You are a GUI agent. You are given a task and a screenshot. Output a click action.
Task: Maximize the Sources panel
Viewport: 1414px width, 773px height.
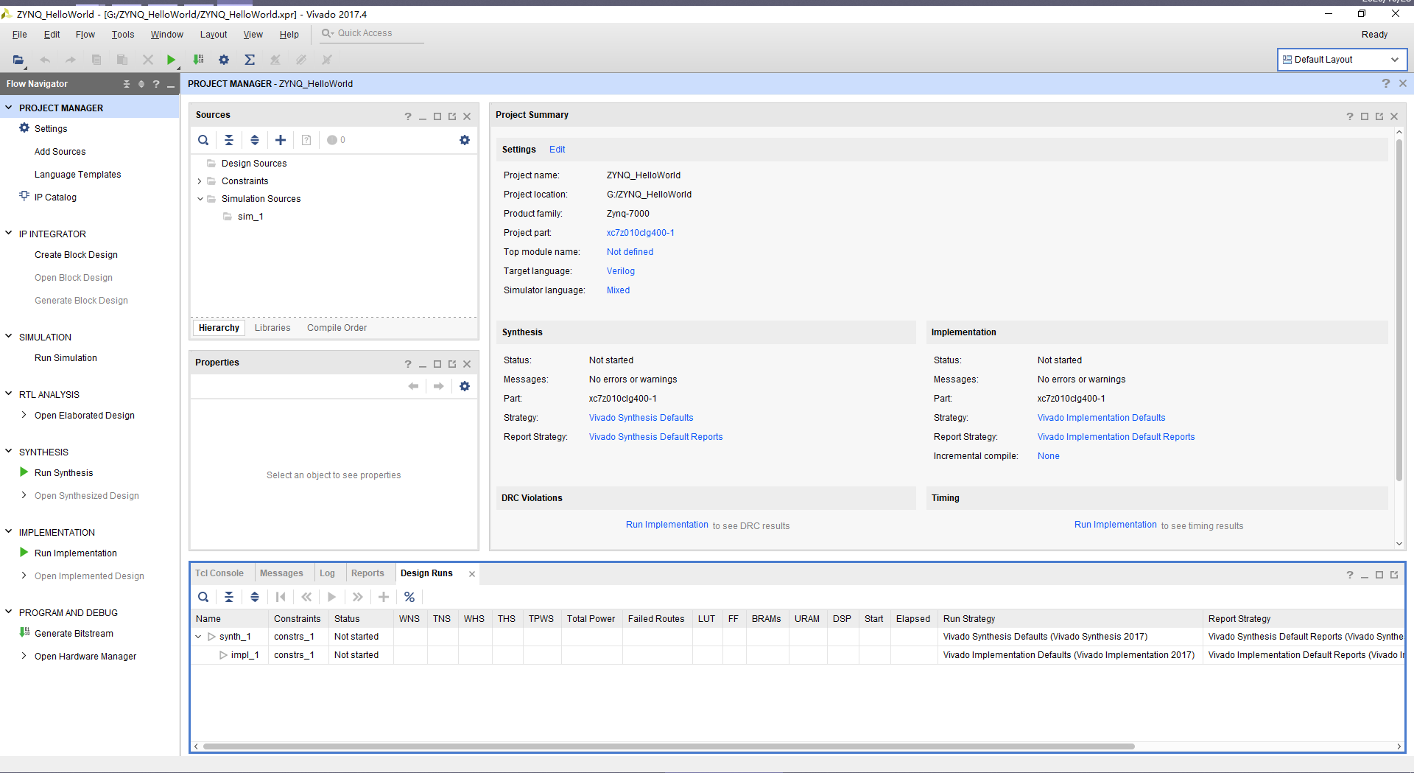(437, 116)
